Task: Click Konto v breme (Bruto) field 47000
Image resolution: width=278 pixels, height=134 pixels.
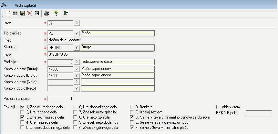Action: (x=60, y=70)
